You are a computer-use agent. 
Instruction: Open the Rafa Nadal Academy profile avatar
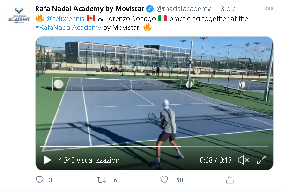(19, 16)
